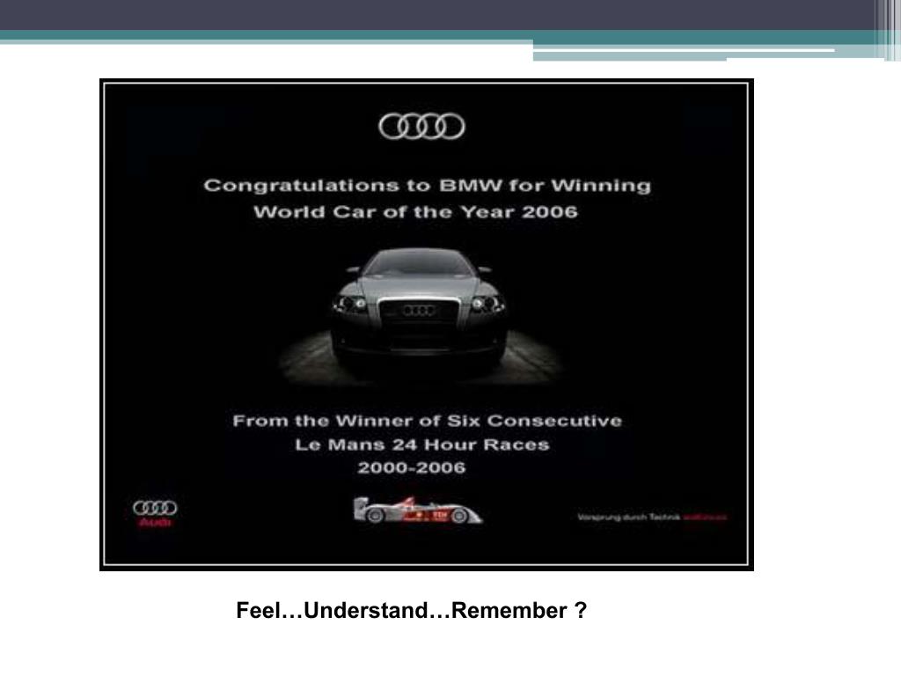Click the Audi four-rings logo at the top
901x676 pixels.
(421, 127)
